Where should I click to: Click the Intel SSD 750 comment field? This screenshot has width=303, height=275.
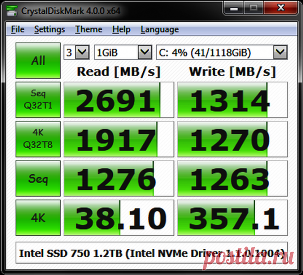tap(151, 253)
